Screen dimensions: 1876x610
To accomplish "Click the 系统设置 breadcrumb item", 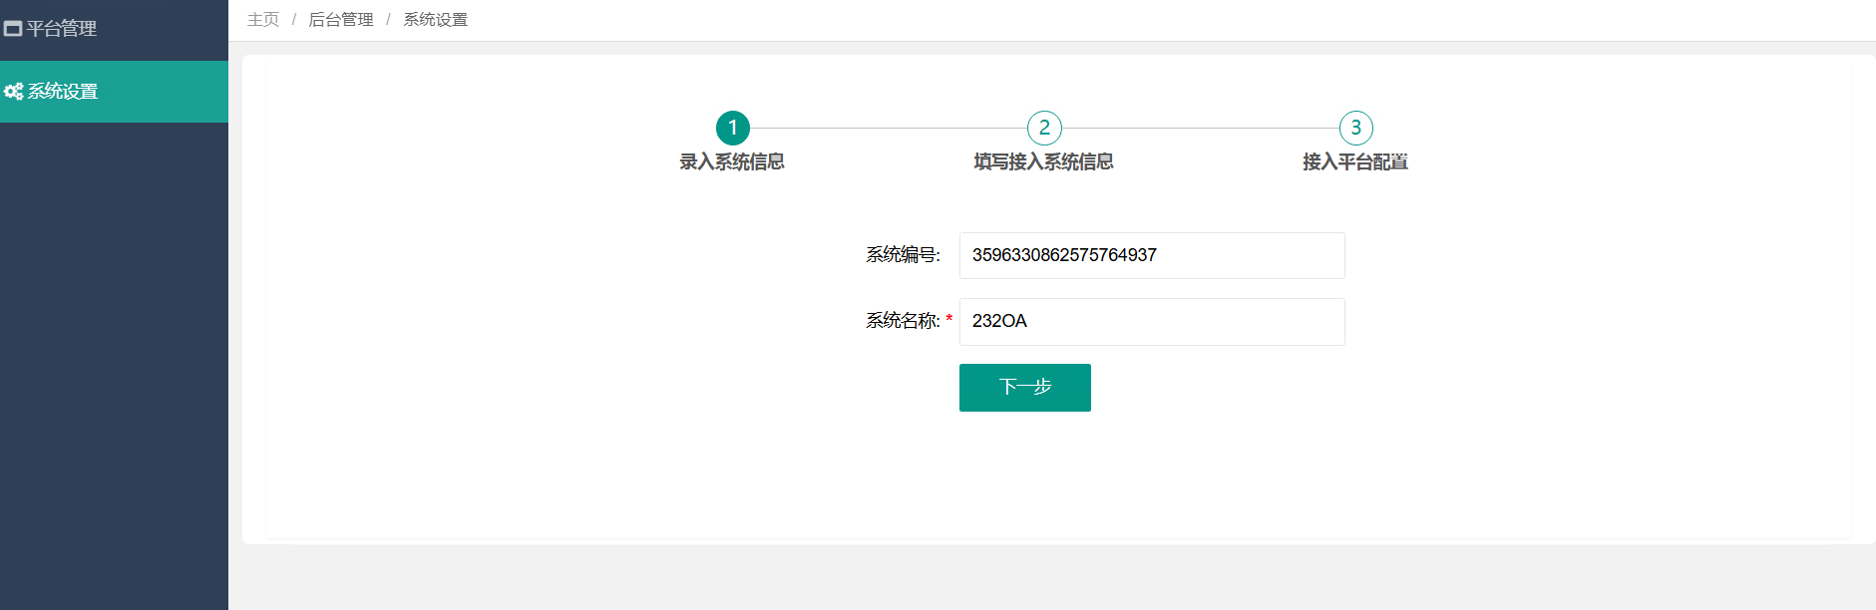I will 435,20.
